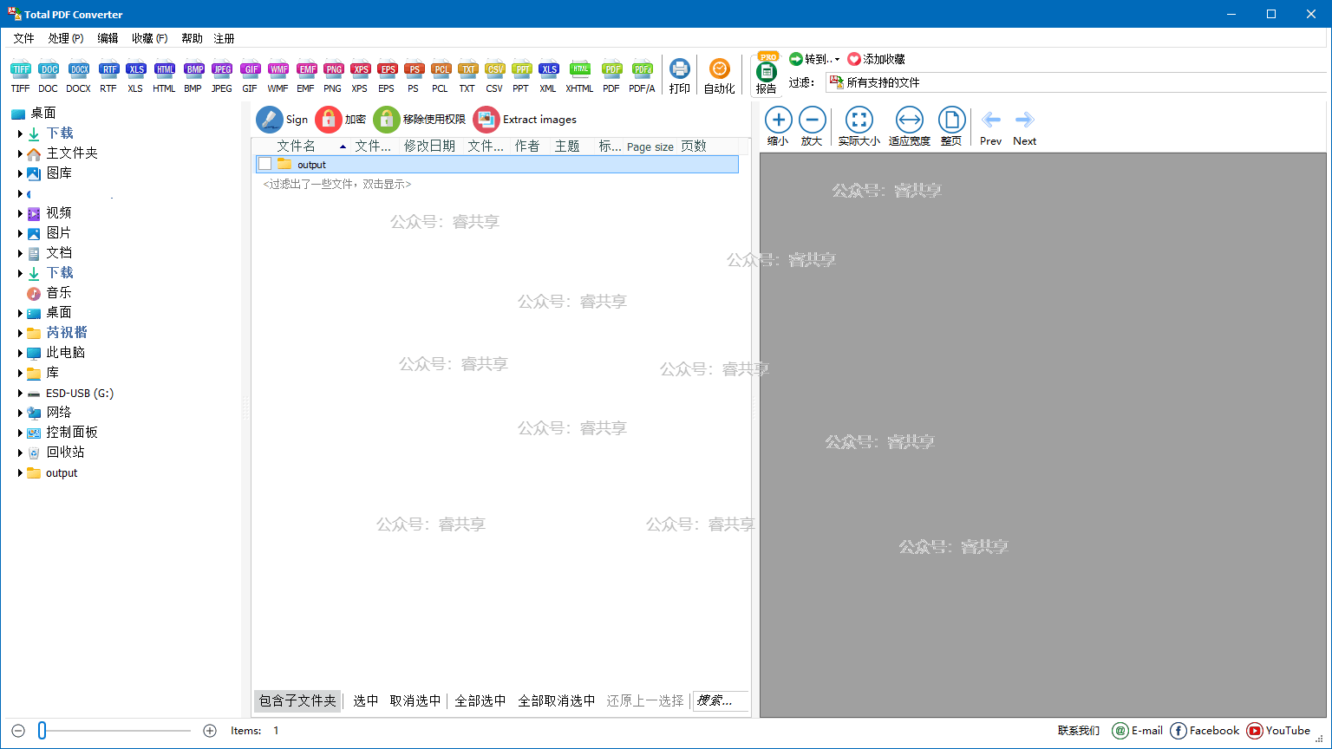The width and height of the screenshot is (1332, 749).
Task: Click the Select All button
Action: [480, 700]
